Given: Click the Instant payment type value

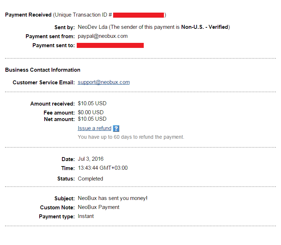Looking at the screenshot, I should click(x=86, y=216).
